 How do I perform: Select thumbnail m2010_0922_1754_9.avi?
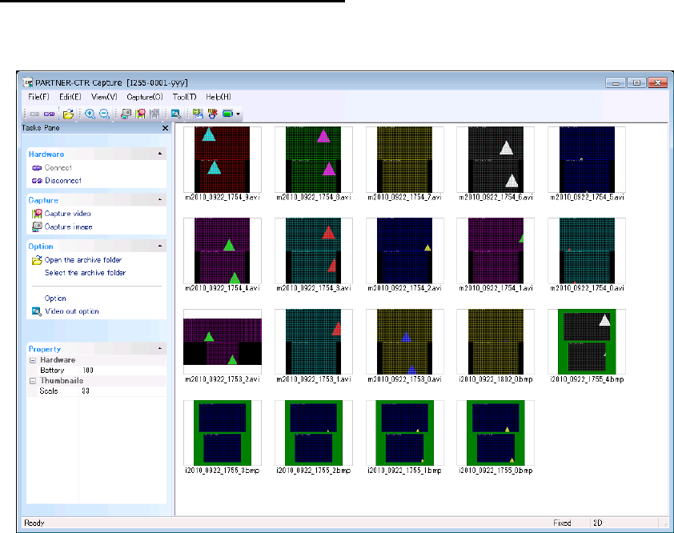[223, 158]
